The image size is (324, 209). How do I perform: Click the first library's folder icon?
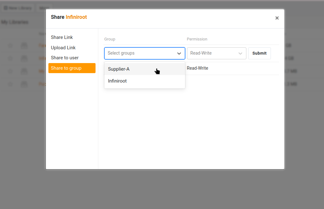[x=24, y=46]
